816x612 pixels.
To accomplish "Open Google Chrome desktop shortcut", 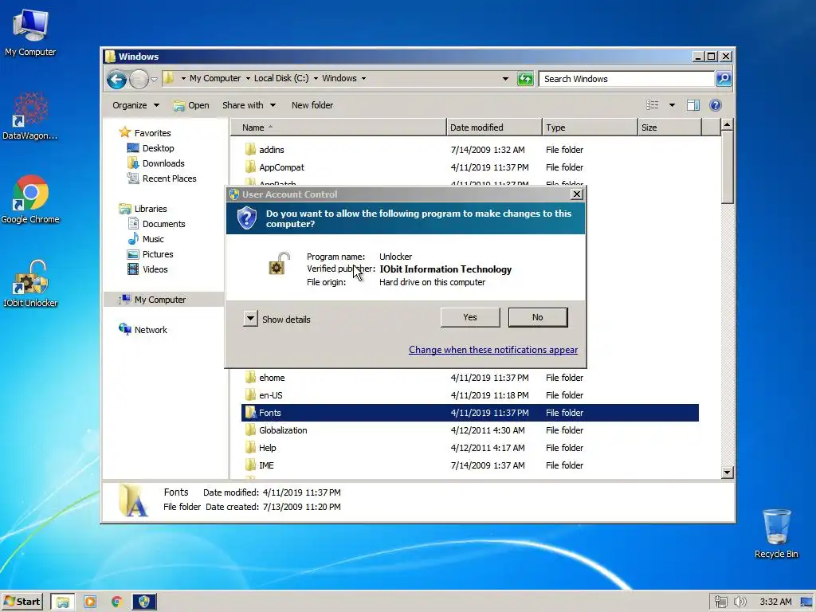I will click(x=30, y=200).
